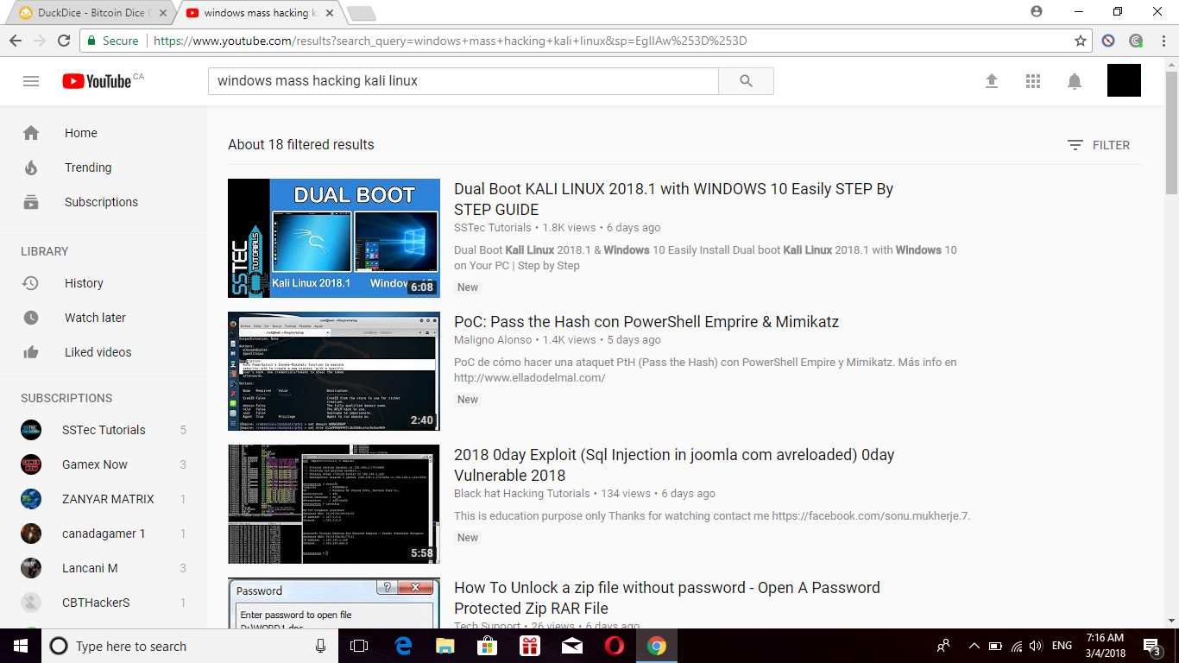Viewport: 1179px width, 663px height.
Task: Click the YouTube logo
Action: point(97,81)
